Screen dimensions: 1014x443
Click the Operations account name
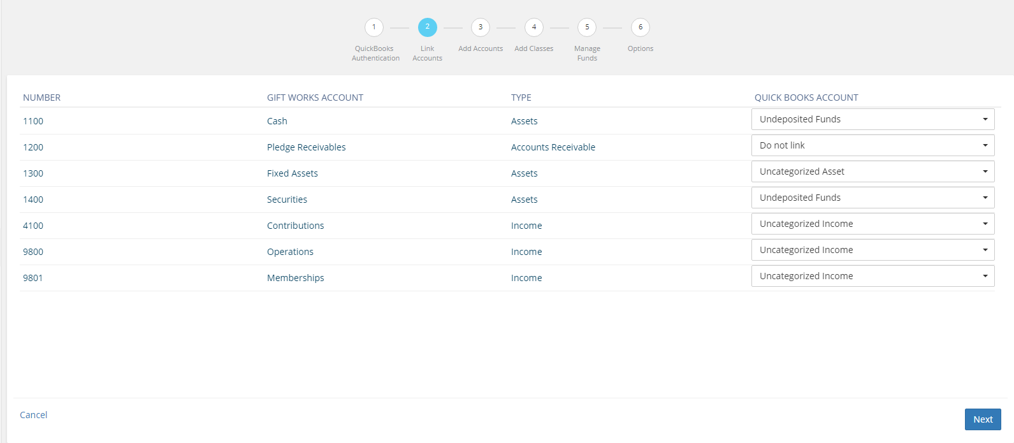[290, 252]
